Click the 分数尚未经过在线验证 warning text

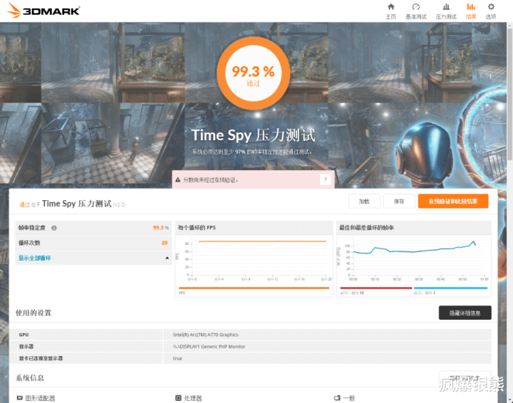click(211, 179)
